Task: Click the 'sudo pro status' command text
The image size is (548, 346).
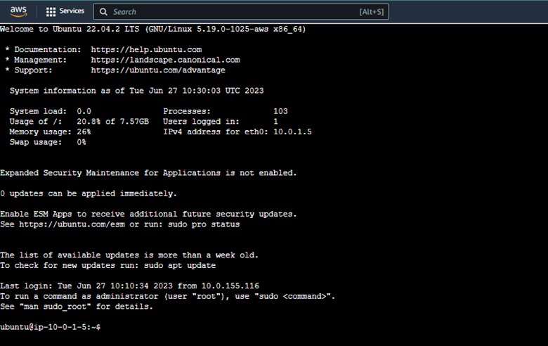Action: pyautogui.click(x=204, y=224)
